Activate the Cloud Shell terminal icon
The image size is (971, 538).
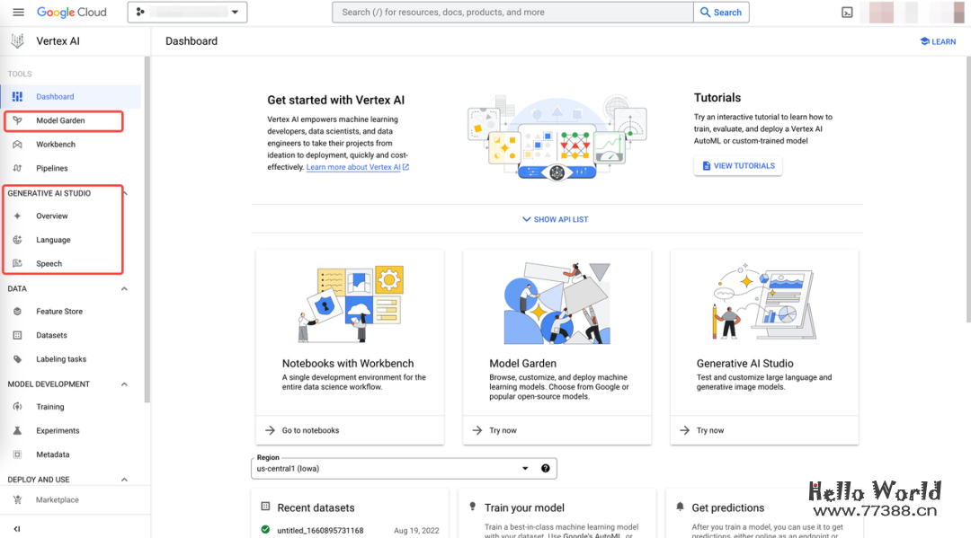(847, 13)
